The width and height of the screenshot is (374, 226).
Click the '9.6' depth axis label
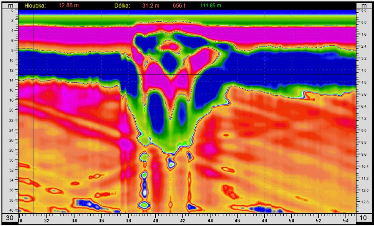click(364, 154)
